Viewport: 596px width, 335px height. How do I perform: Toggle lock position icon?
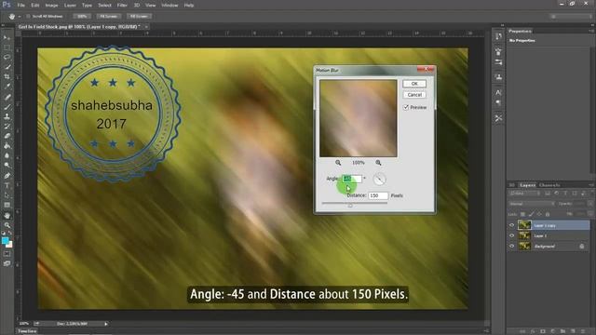(539, 214)
